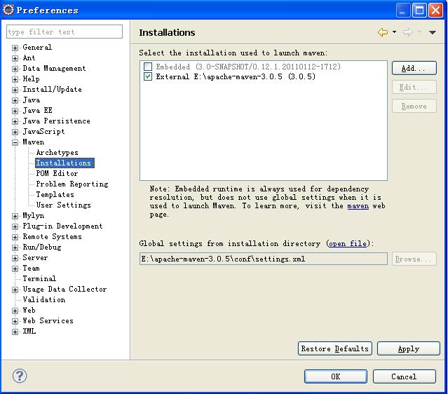Screen dimensions: 448x394
Task: Expand the Run/Debug node
Action: (x=15, y=247)
